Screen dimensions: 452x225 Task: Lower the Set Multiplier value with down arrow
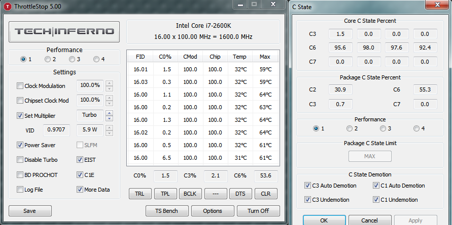coord(109,118)
